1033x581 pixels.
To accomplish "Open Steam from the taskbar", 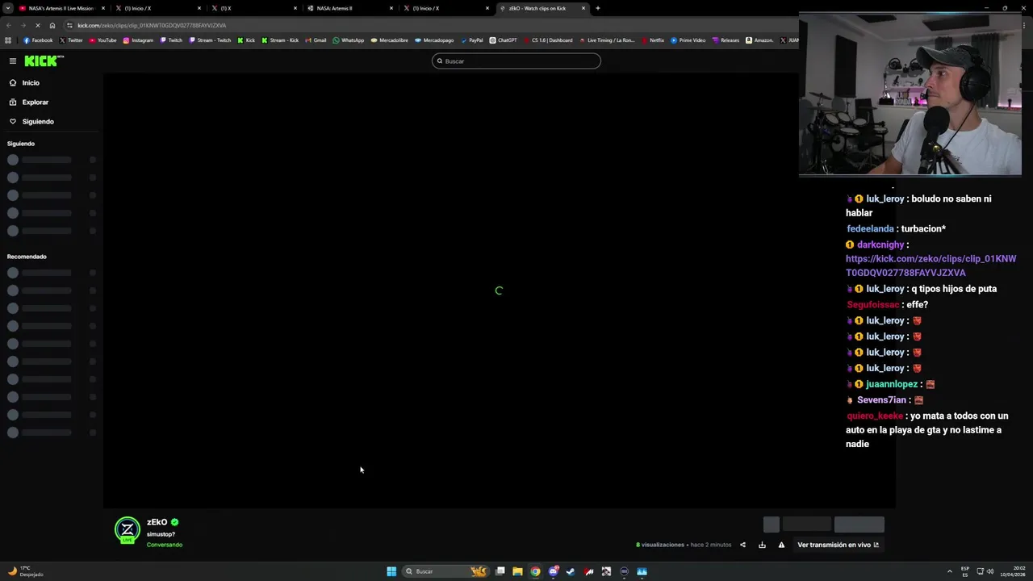I will (x=571, y=571).
